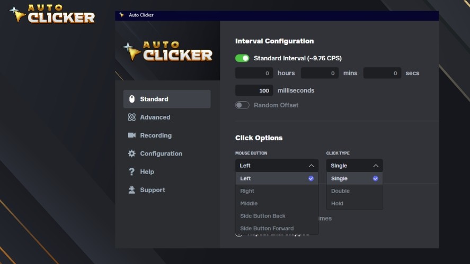The width and height of the screenshot is (470, 264).
Task: Click the CLICK TYPE field label
Action: [x=338, y=153]
